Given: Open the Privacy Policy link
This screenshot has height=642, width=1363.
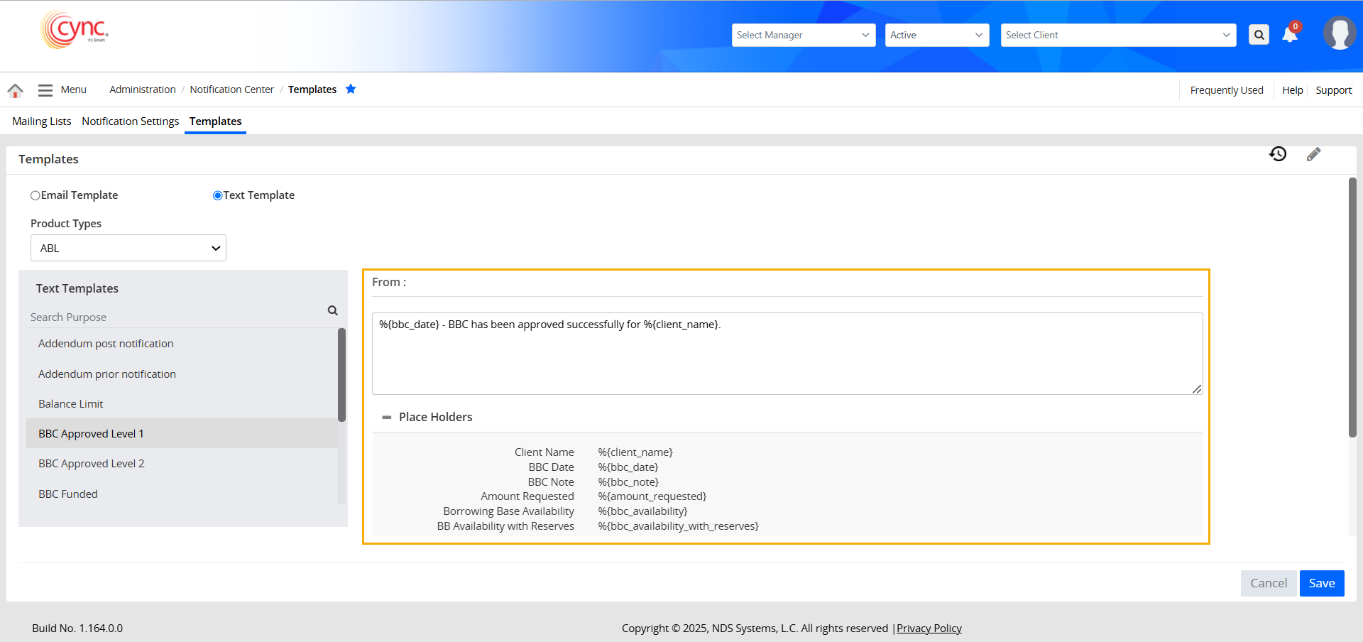Looking at the screenshot, I should (x=929, y=629).
